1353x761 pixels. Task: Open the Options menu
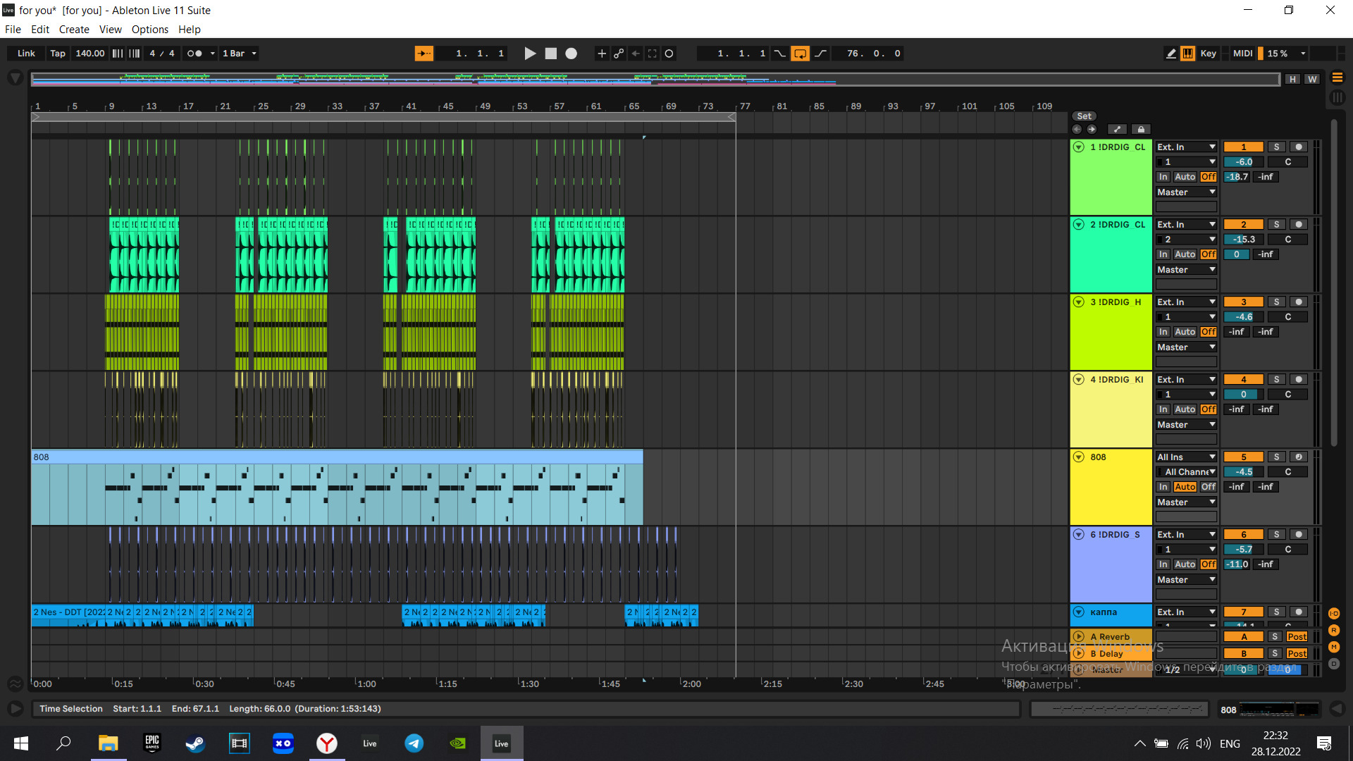[150, 30]
